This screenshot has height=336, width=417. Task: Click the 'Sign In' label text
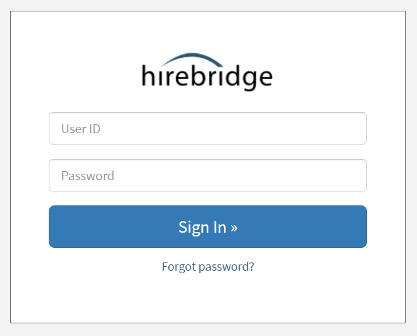coord(202,227)
